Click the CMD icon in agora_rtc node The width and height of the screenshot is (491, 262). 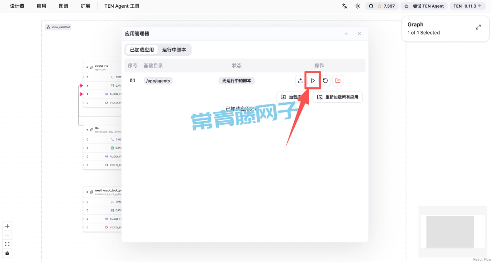112,77
